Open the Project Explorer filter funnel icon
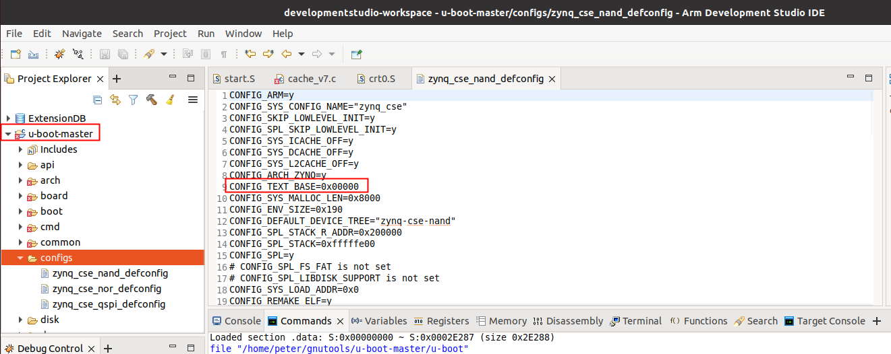The width and height of the screenshot is (891, 354). 133,100
